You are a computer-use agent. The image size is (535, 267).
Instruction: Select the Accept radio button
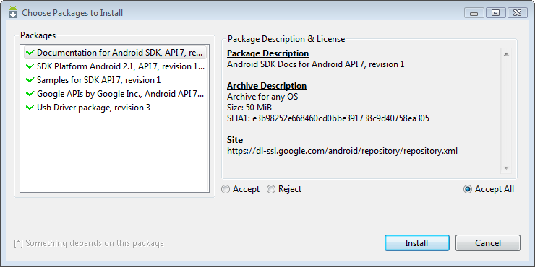pos(226,189)
